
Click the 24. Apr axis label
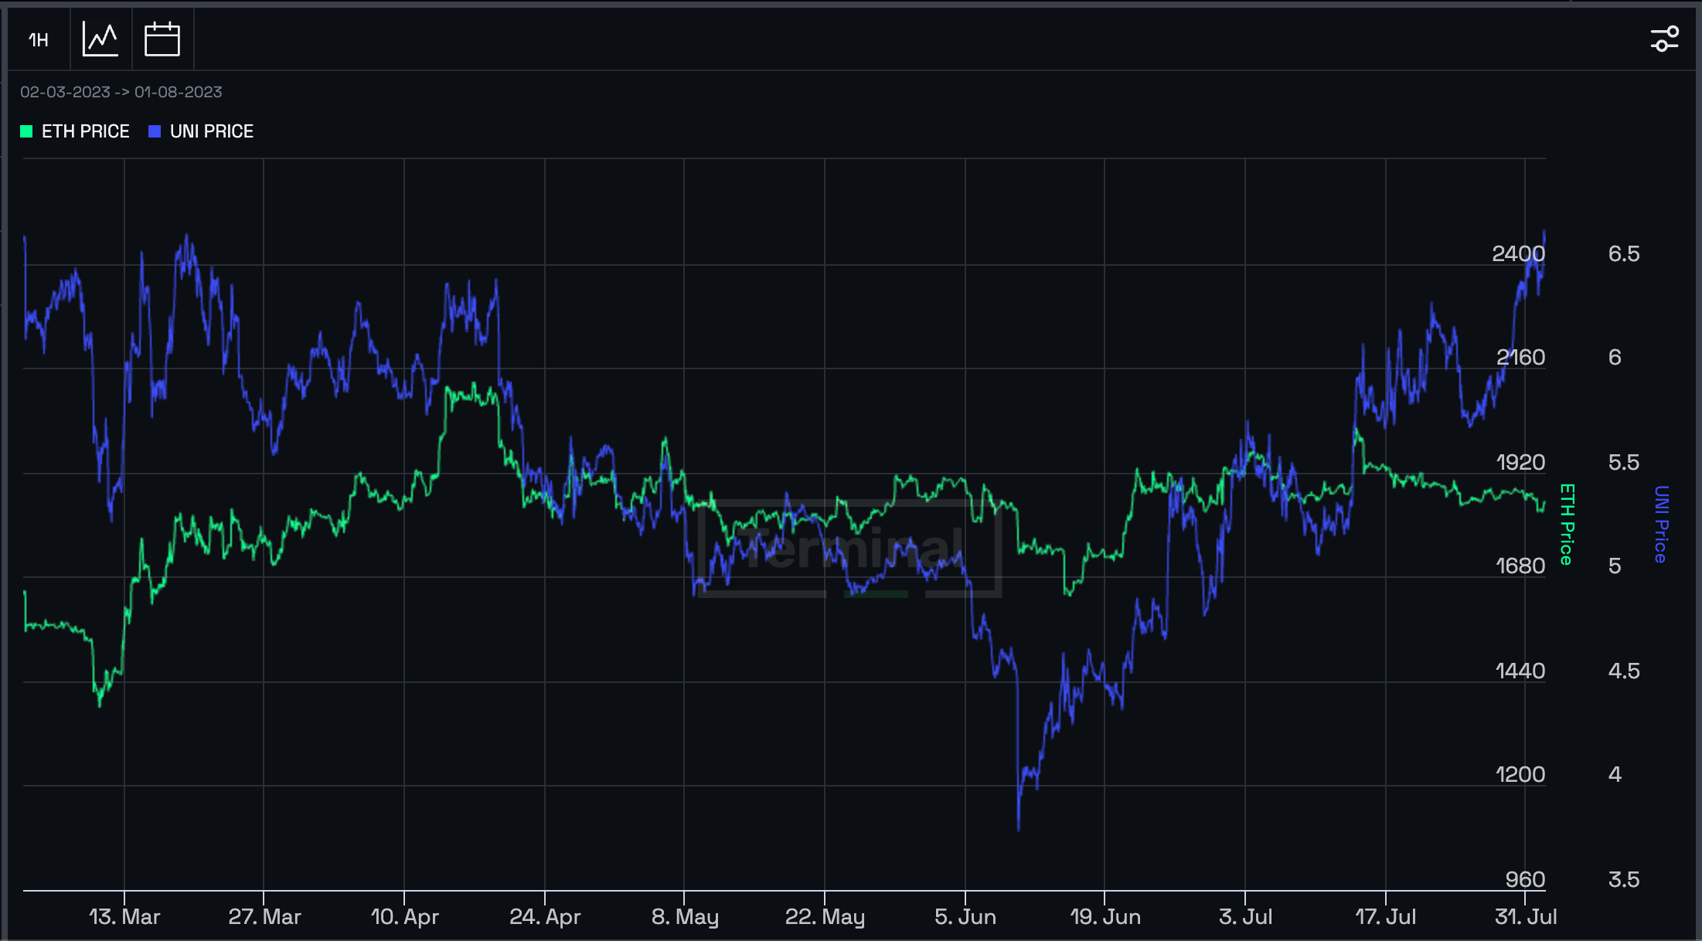(x=545, y=917)
